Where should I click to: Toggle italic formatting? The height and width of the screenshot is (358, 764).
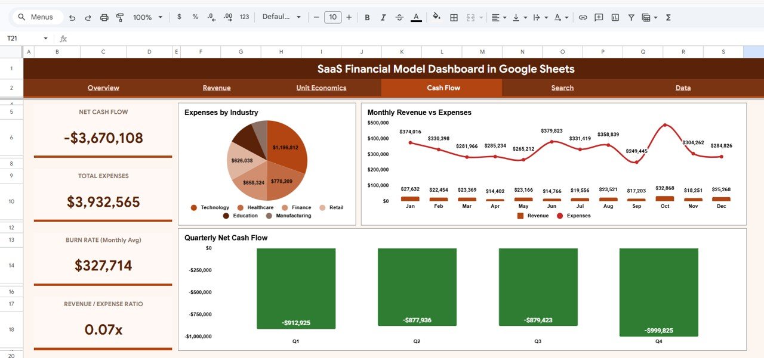[x=383, y=17]
